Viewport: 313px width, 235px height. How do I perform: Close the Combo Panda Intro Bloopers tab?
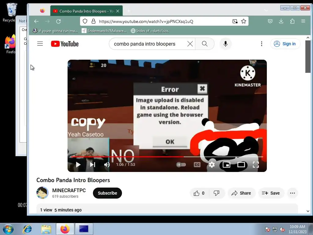[x=118, y=11]
